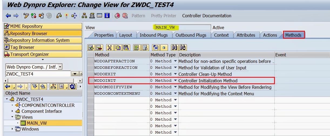Click the Active/Inactive toggle icon
The width and height of the screenshot is (330, 136).
[34, 16]
